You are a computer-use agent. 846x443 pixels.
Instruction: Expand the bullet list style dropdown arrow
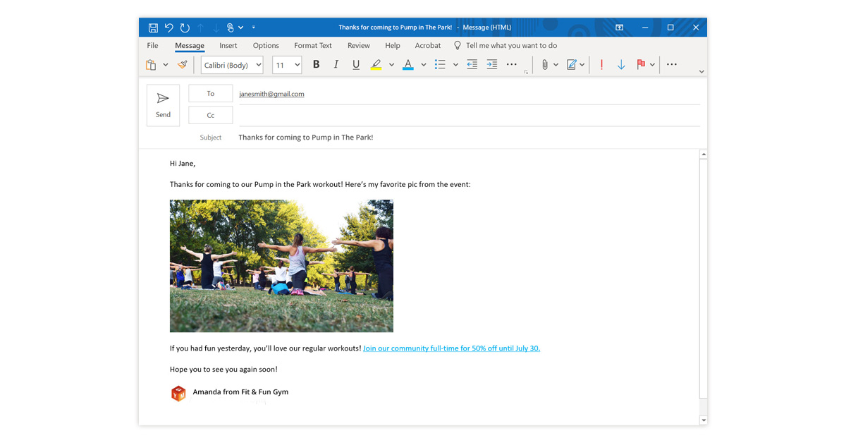pos(455,65)
